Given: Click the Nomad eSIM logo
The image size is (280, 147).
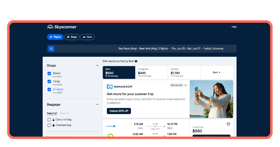Looking at the screenshot, I should pyautogui.click(x=119, y=87).
